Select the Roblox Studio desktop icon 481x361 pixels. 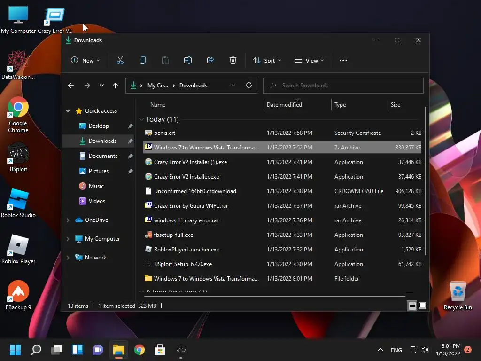tap(18, 204)
